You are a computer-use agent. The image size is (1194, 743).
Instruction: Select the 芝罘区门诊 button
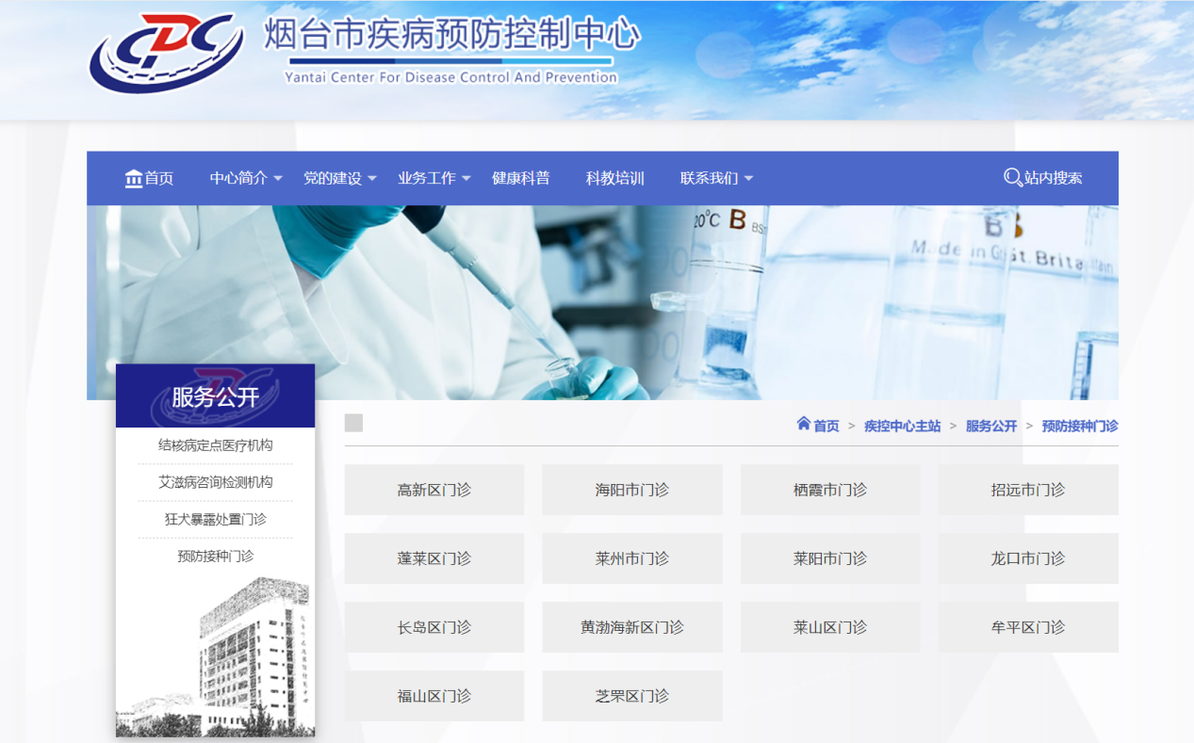(x=631, y=696)
